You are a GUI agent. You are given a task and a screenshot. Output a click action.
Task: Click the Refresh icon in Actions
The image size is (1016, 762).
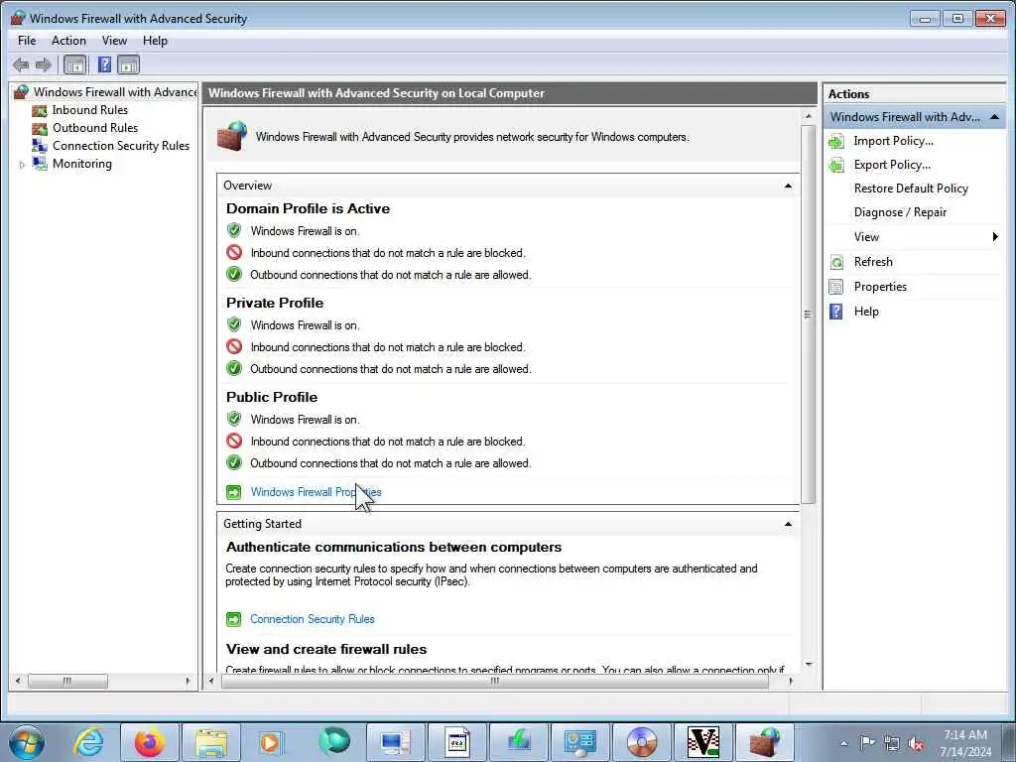(x=836, y=262)
